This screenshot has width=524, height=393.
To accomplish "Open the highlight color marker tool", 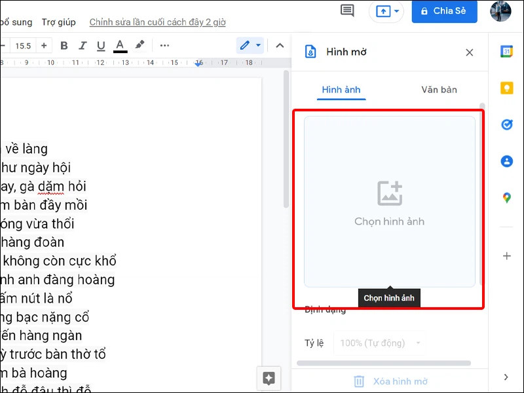I will click(140, 45).
